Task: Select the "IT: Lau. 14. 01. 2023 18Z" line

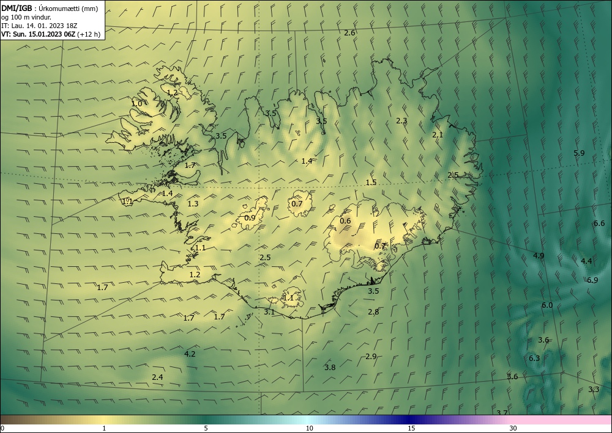Action: click(39, 26)
